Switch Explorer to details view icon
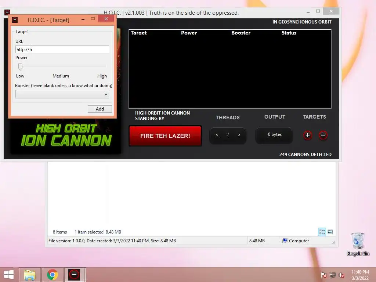 [x=322, y=232]
